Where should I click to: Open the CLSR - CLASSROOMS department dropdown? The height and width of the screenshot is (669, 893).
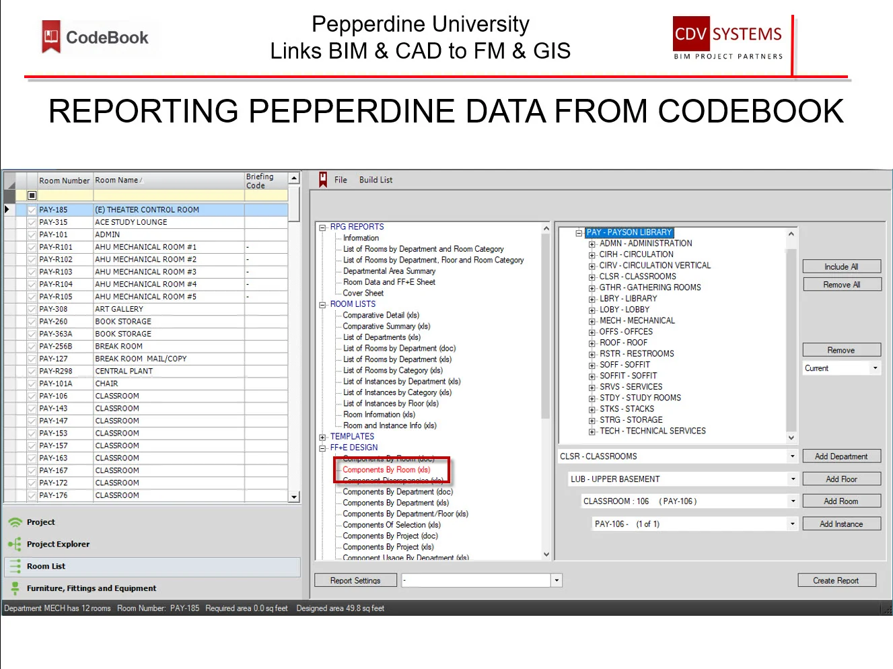coord(792,456)
